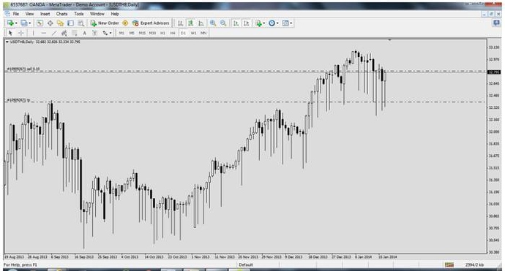Viewport: 505px width, 271px height.
Task: Open the MetaEditor yellow icon
Action: 125,23
